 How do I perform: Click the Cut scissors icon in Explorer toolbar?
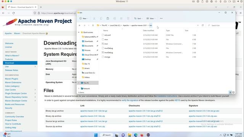(94, 19)
